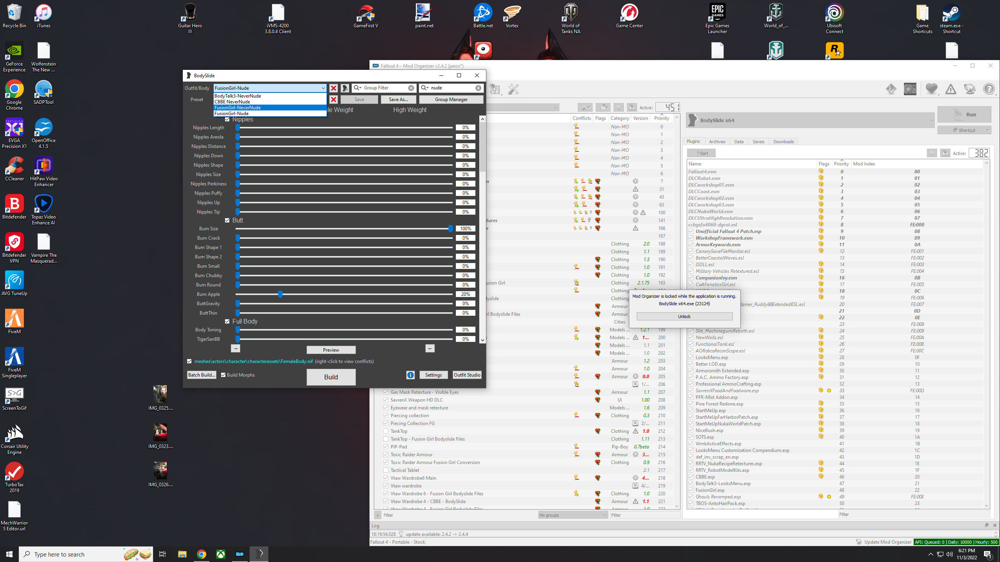Image resolution: width=1000 pixels, height=562 pixels.
Task: Click the Unlock button in lock dialog
Action: click(x=684, y=317)
